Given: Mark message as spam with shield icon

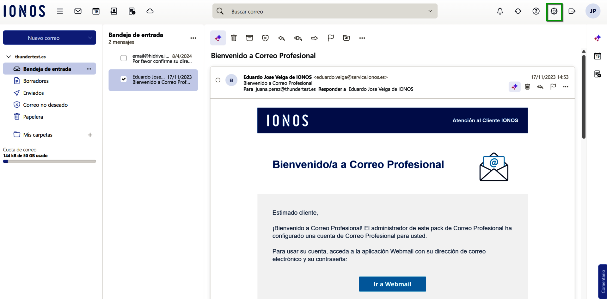Looking at the screenshot, I should (265, 38).
